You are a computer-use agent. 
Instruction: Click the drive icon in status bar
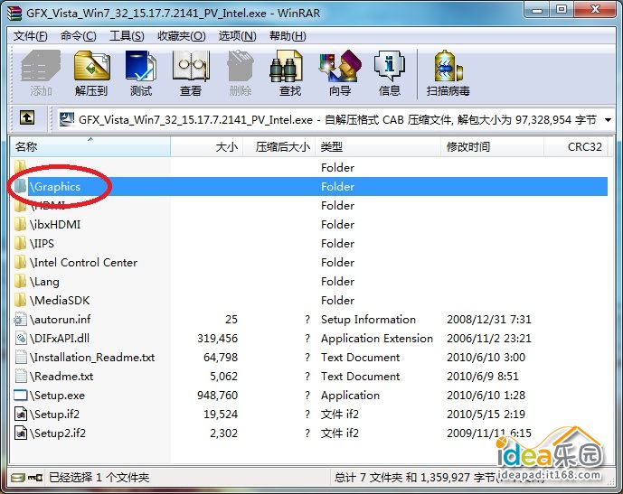17,478
